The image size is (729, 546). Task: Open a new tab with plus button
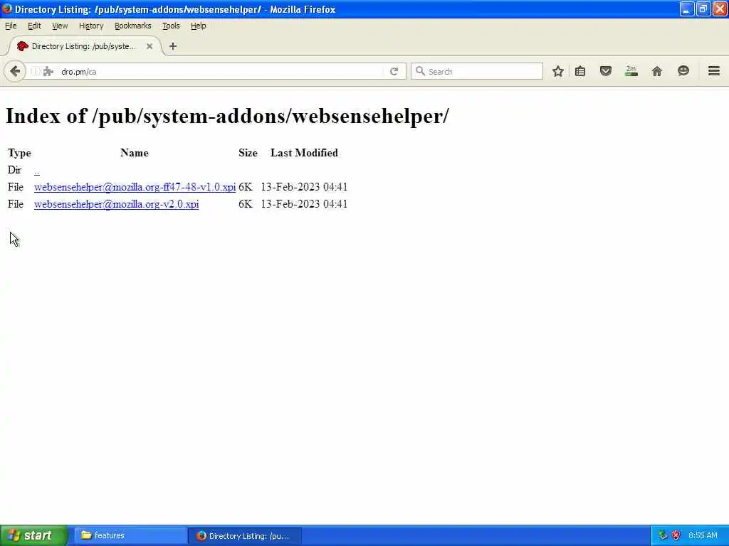tap(173, 46)
